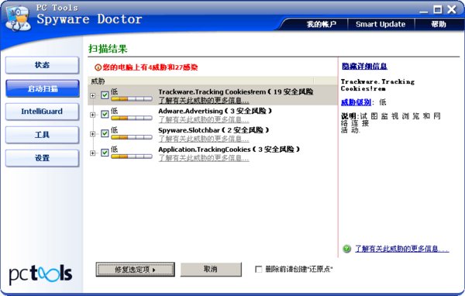Click the threat level bar of Adware.Advertising
The image size is (465, 296).
point(132,118)
